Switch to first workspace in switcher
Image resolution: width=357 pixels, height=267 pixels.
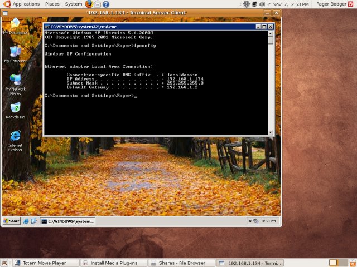point(333,263)
